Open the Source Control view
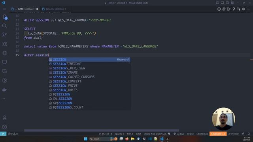 click(x=4, y=35)
